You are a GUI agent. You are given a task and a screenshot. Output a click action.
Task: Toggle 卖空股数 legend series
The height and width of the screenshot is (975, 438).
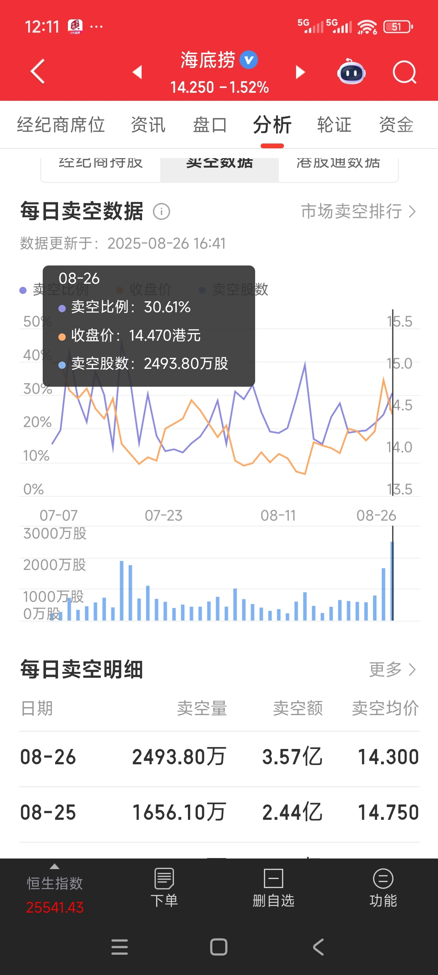(234, 290)
